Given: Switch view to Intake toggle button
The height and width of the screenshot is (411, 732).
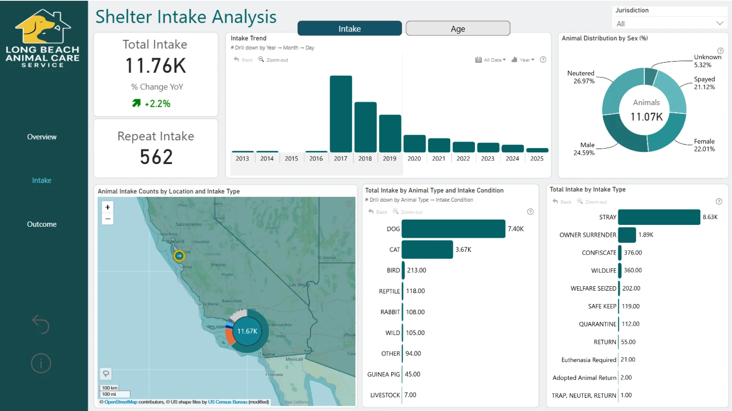Looking at the screenshot, I should pos(349,29).
